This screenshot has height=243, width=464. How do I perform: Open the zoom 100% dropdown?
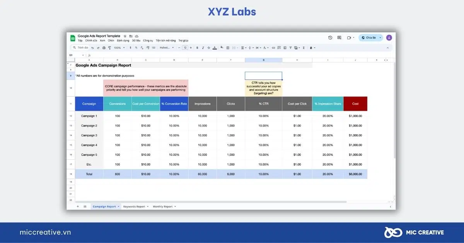coord(119,48)
